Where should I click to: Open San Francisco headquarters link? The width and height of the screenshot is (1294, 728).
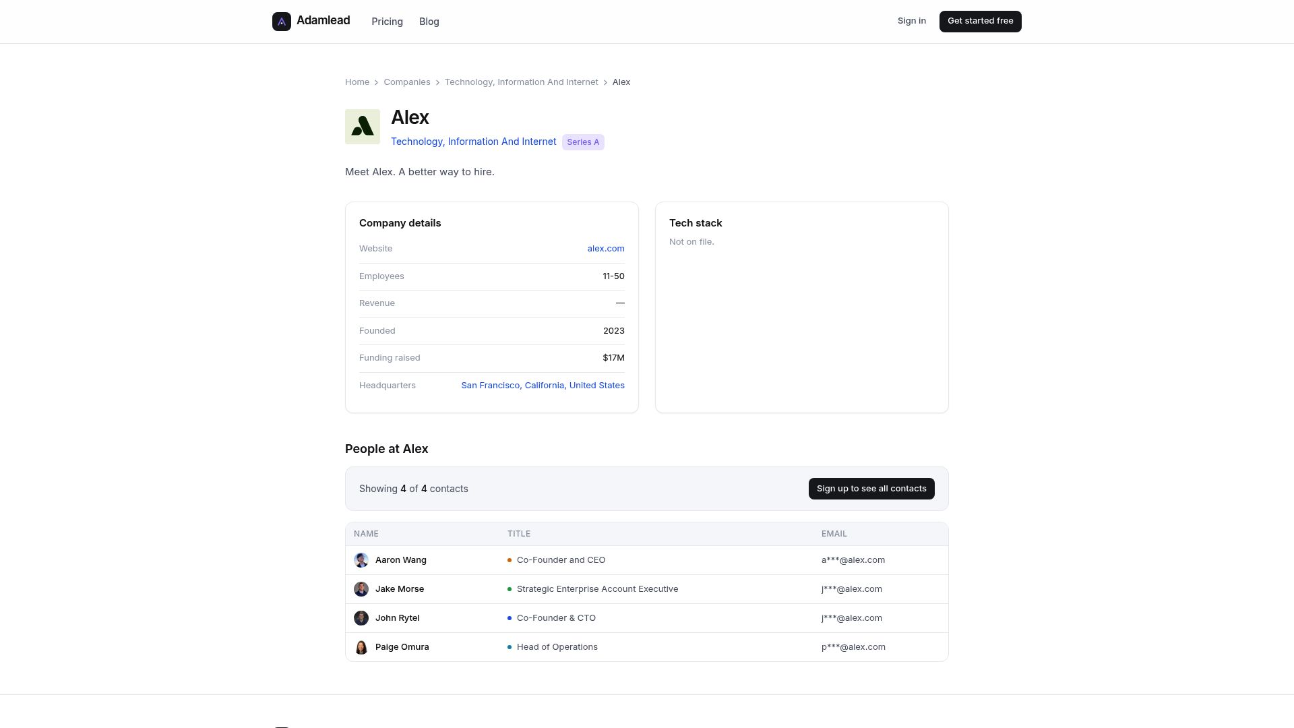click(543, 386)
